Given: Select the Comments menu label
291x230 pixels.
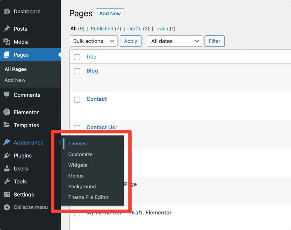Looking at the screenshot, I should (27, 95).
